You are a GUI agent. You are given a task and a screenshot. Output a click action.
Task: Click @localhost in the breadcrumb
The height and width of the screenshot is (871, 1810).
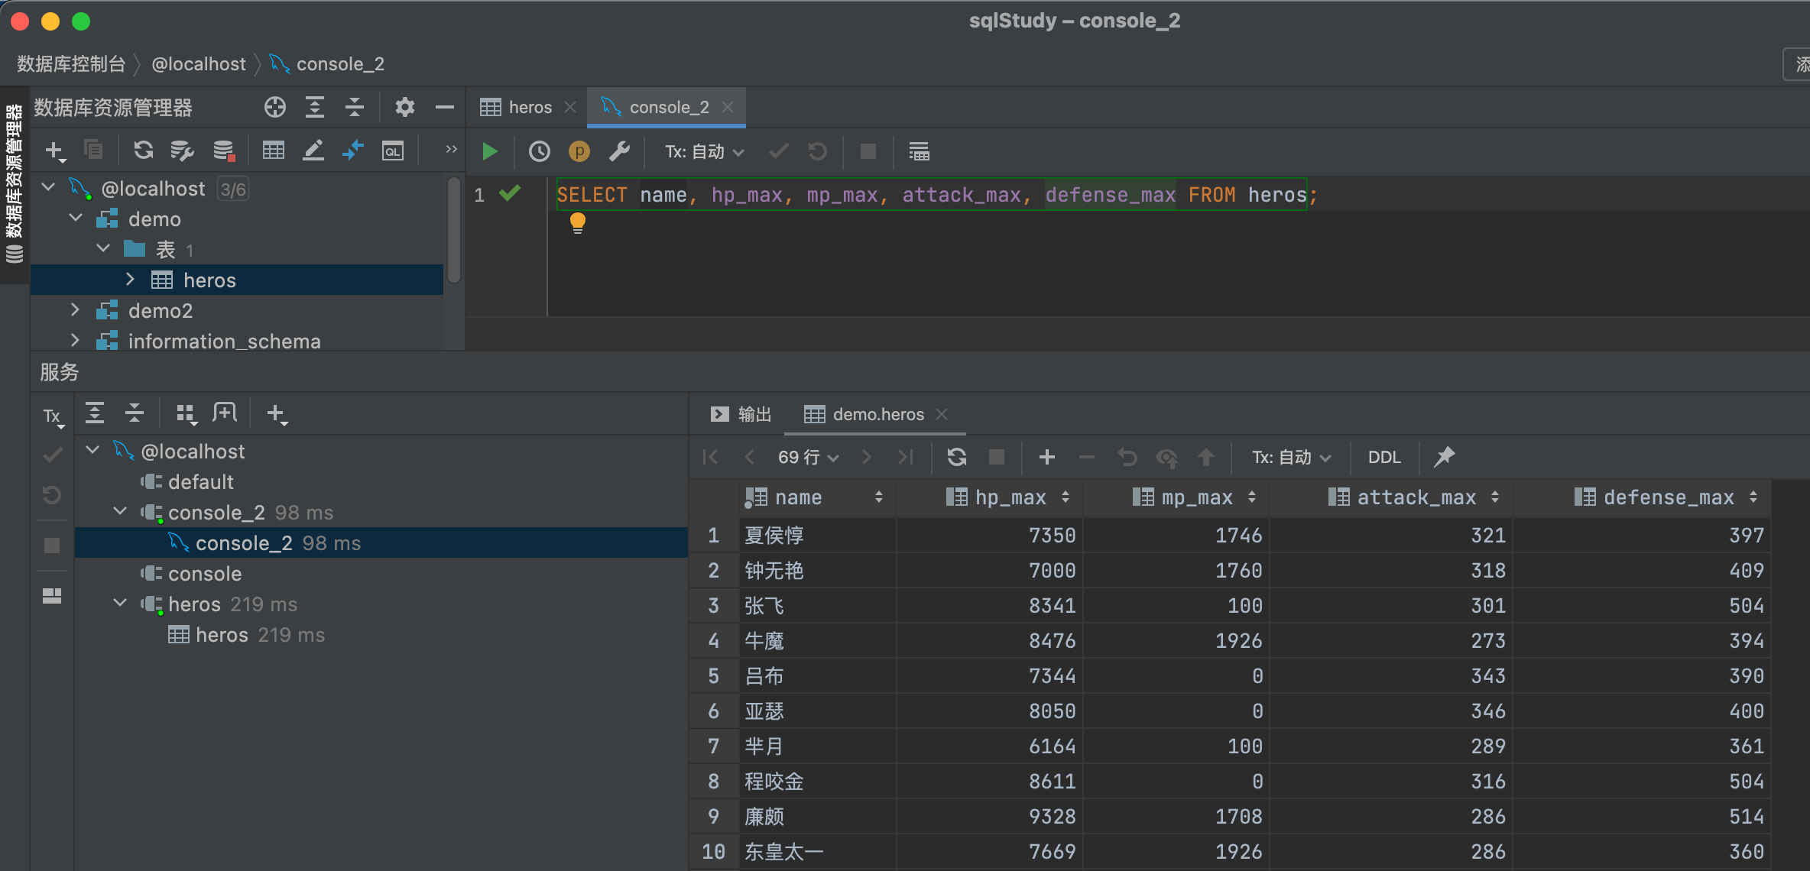pos(199,64)
